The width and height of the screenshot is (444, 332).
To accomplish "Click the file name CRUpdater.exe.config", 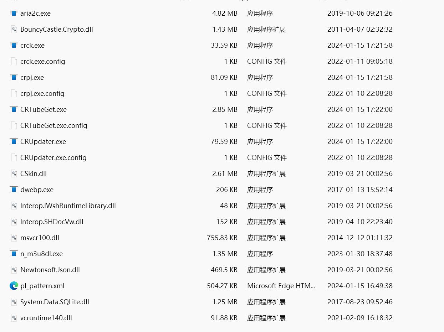I will coord(53,158).
